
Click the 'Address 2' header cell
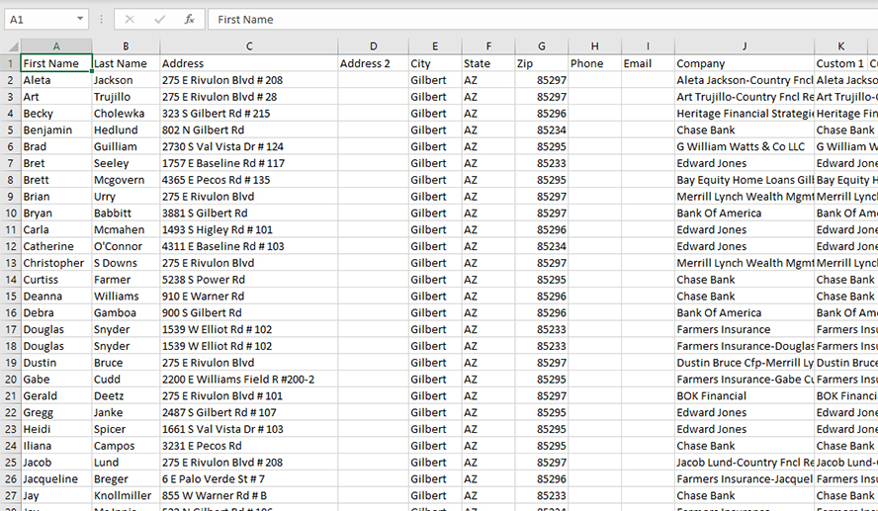(x=373, y=63)
